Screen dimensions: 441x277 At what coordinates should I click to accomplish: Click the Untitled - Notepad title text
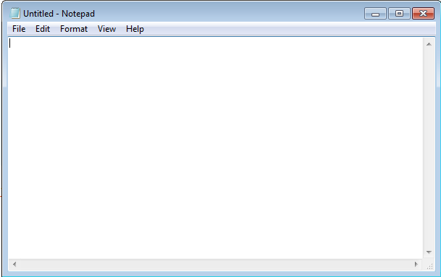pyautogui.click(x=59, y=14)
